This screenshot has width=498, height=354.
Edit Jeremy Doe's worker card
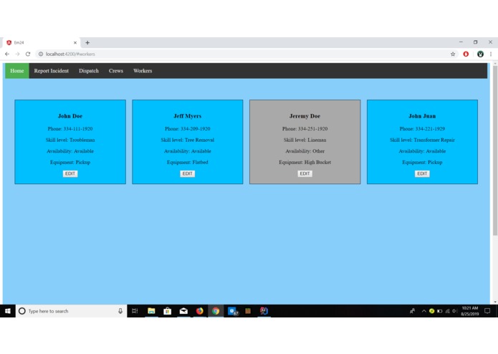tap(305, 173)
